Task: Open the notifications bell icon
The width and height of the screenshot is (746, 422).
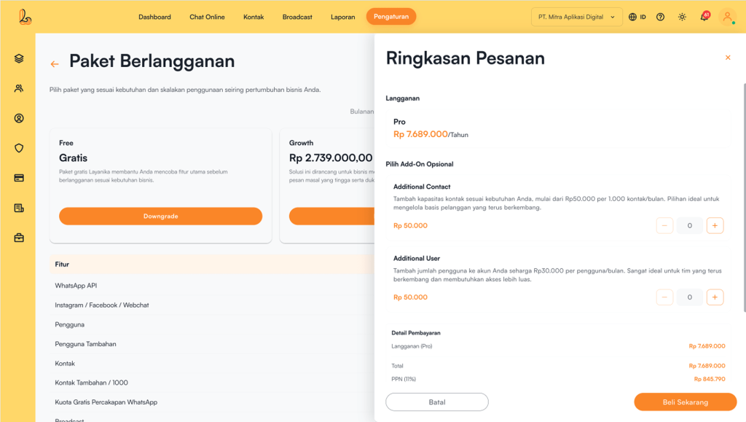Action: [704, 17]
